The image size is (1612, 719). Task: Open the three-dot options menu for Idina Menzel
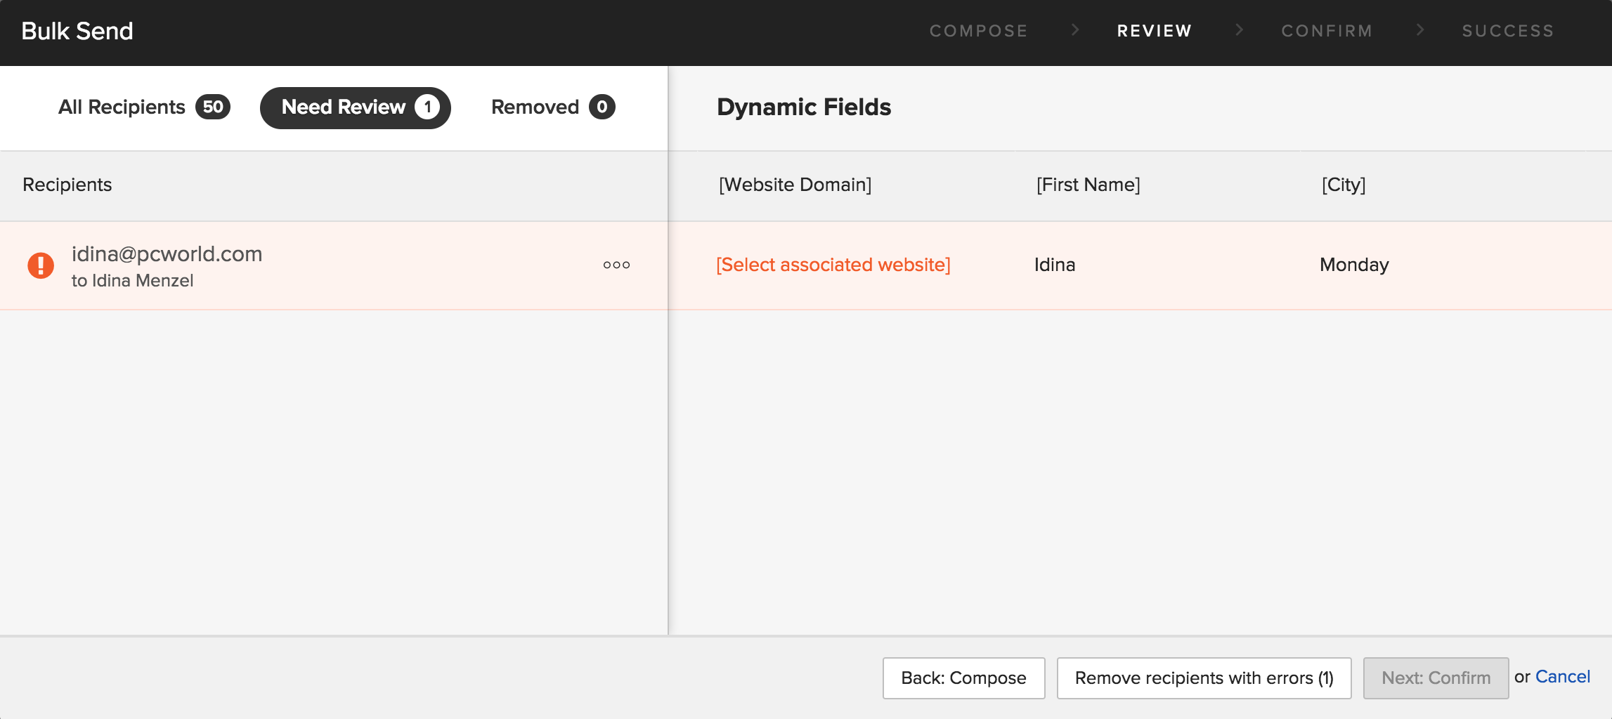click(616, 265)
